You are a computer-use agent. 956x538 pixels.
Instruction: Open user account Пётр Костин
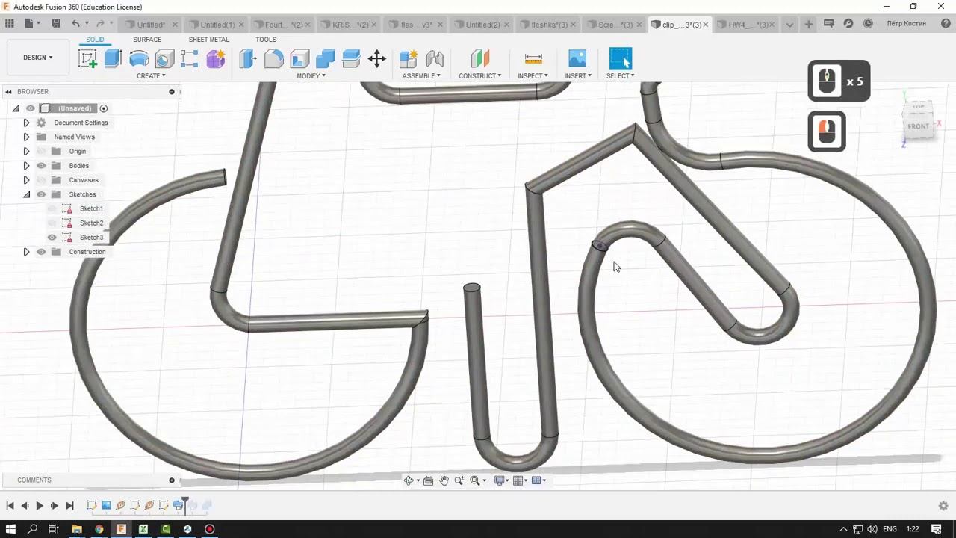(906, 24)
